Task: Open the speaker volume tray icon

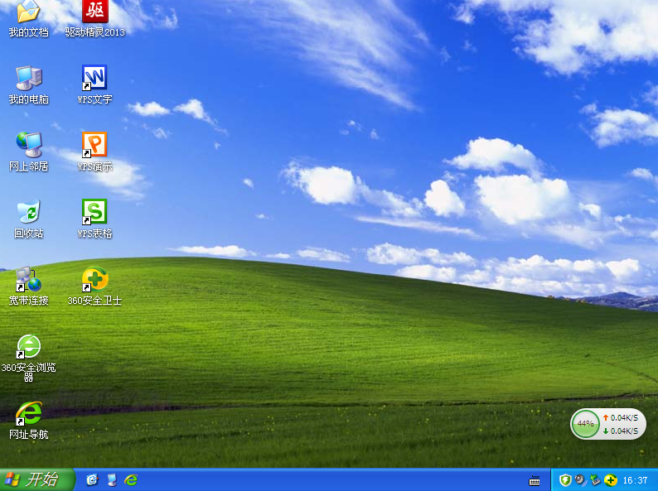Action: coord(581,479)
